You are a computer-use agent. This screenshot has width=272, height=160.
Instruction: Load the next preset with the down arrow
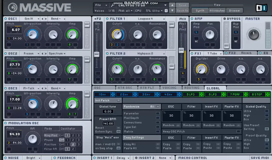coord(172,11)
